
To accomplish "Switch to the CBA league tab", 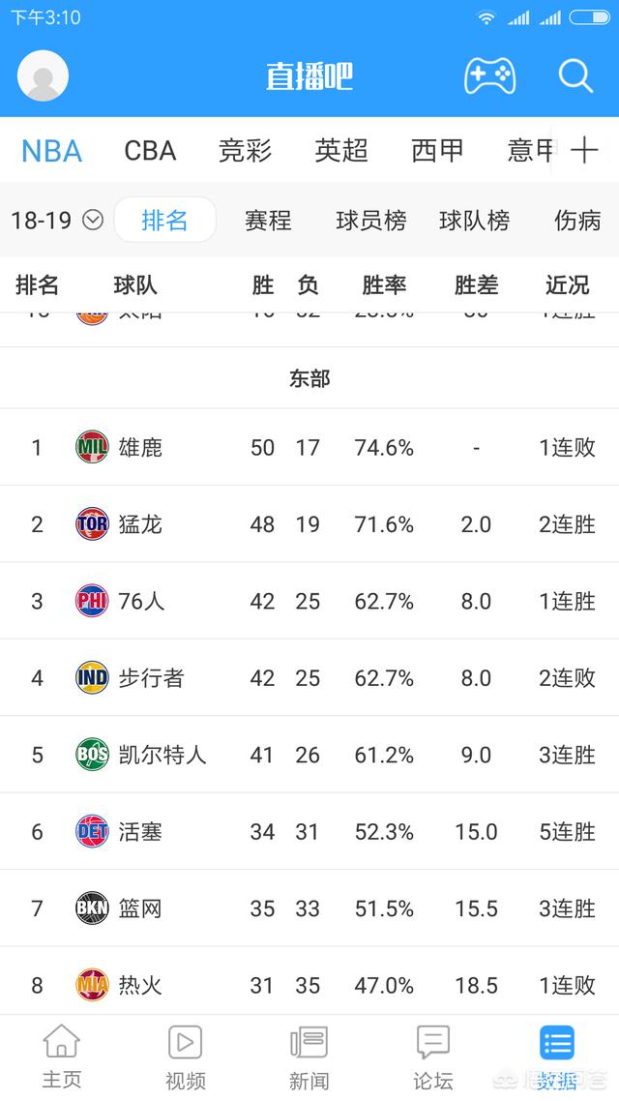I will pyautogui.click(x=150, y=151).
